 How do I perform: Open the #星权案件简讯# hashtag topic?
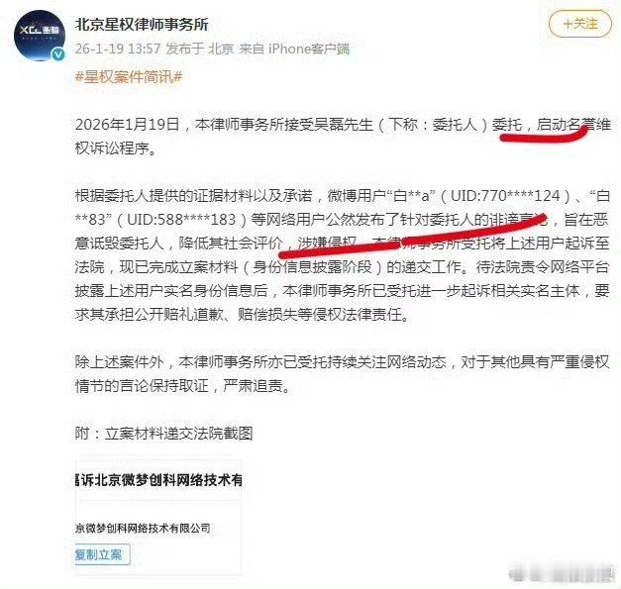point(129,76)
